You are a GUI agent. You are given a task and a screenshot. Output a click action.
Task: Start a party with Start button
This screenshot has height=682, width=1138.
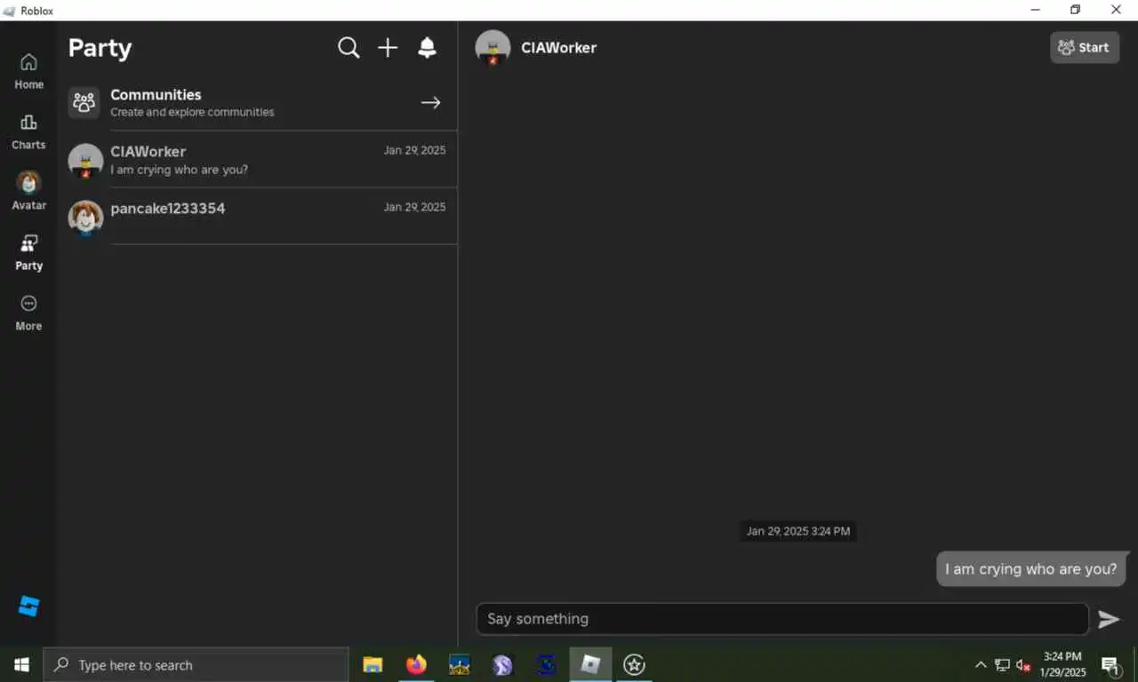click(1085, 48)
